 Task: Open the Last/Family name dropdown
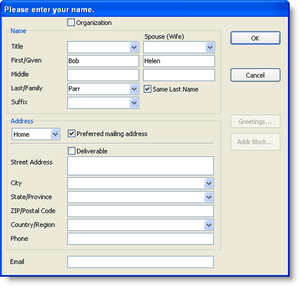pos(134,89)
